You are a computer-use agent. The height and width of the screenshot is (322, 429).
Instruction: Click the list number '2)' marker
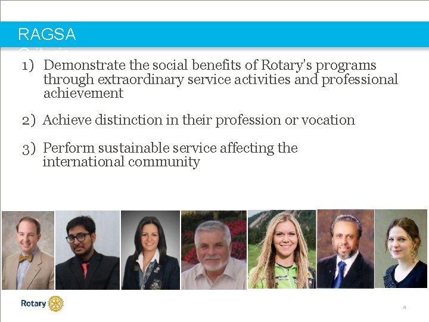[x=30, y=120]
